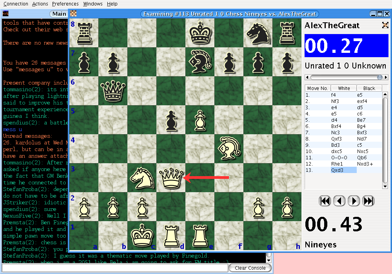Select the white knight on c3
This screenshot has height=274, width=392.
click(x=142, y=178)
